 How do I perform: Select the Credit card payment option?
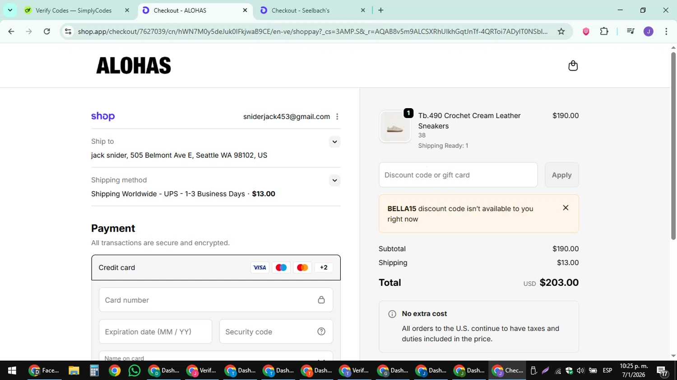(x=216, y=267)
